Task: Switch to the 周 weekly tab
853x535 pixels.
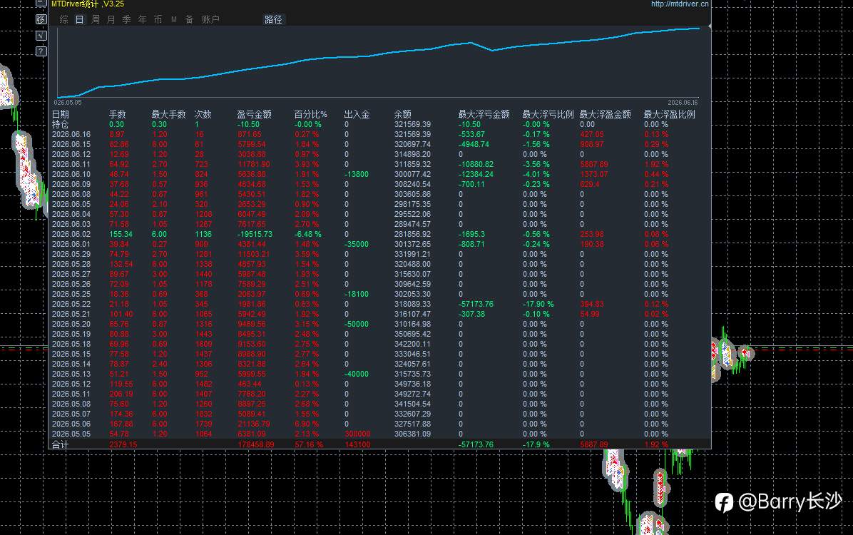Action: point(95,19)
